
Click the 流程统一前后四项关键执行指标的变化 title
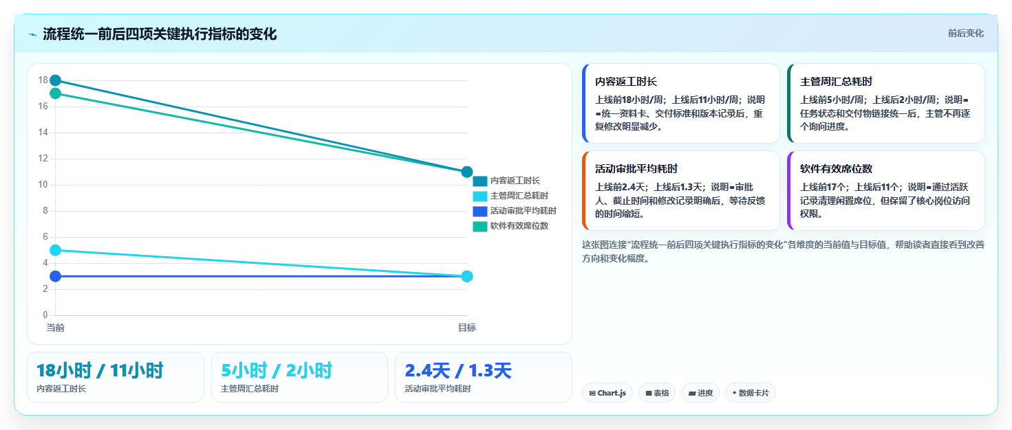pos(160,34)
